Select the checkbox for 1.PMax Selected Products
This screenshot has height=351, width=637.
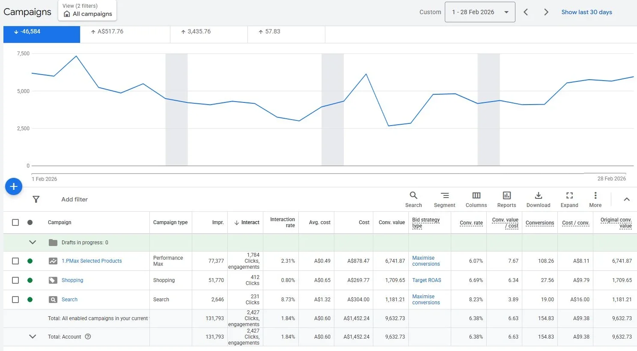point(15,261)
